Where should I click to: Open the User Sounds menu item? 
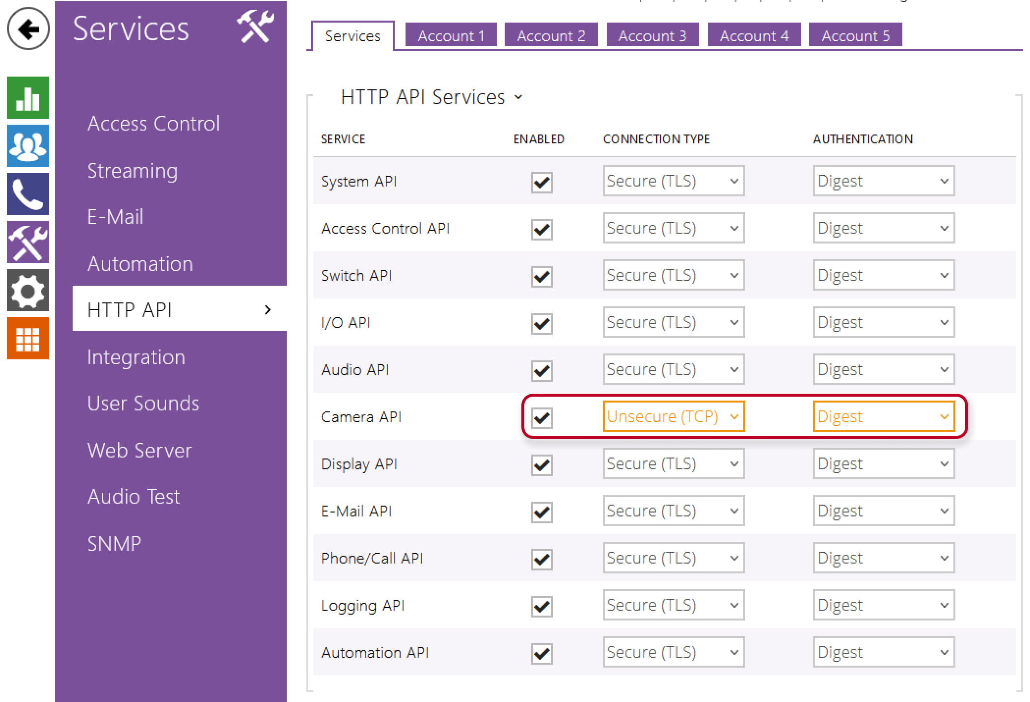pos(143,403)
